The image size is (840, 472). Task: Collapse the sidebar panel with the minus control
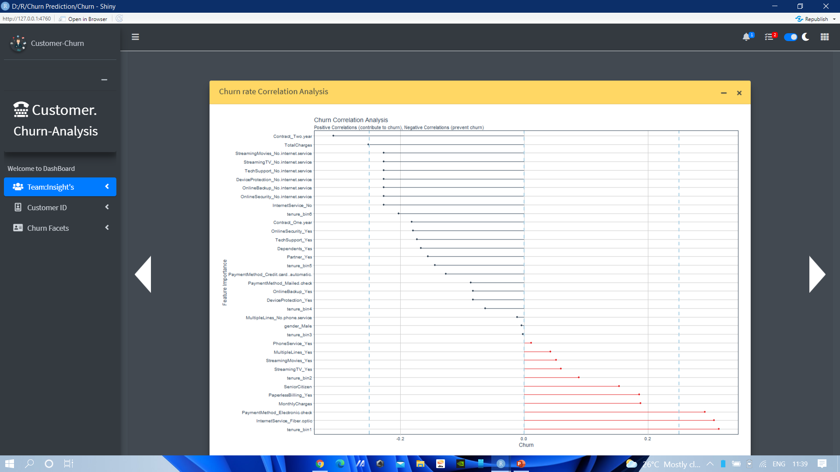click(x=104, y=80)
